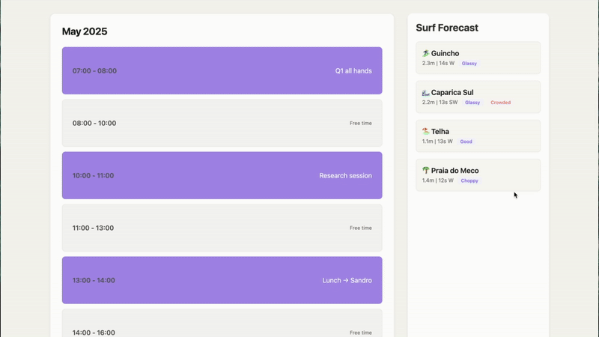Click the Crowded tag on Caparica Sul

click(x=500, y=103)
